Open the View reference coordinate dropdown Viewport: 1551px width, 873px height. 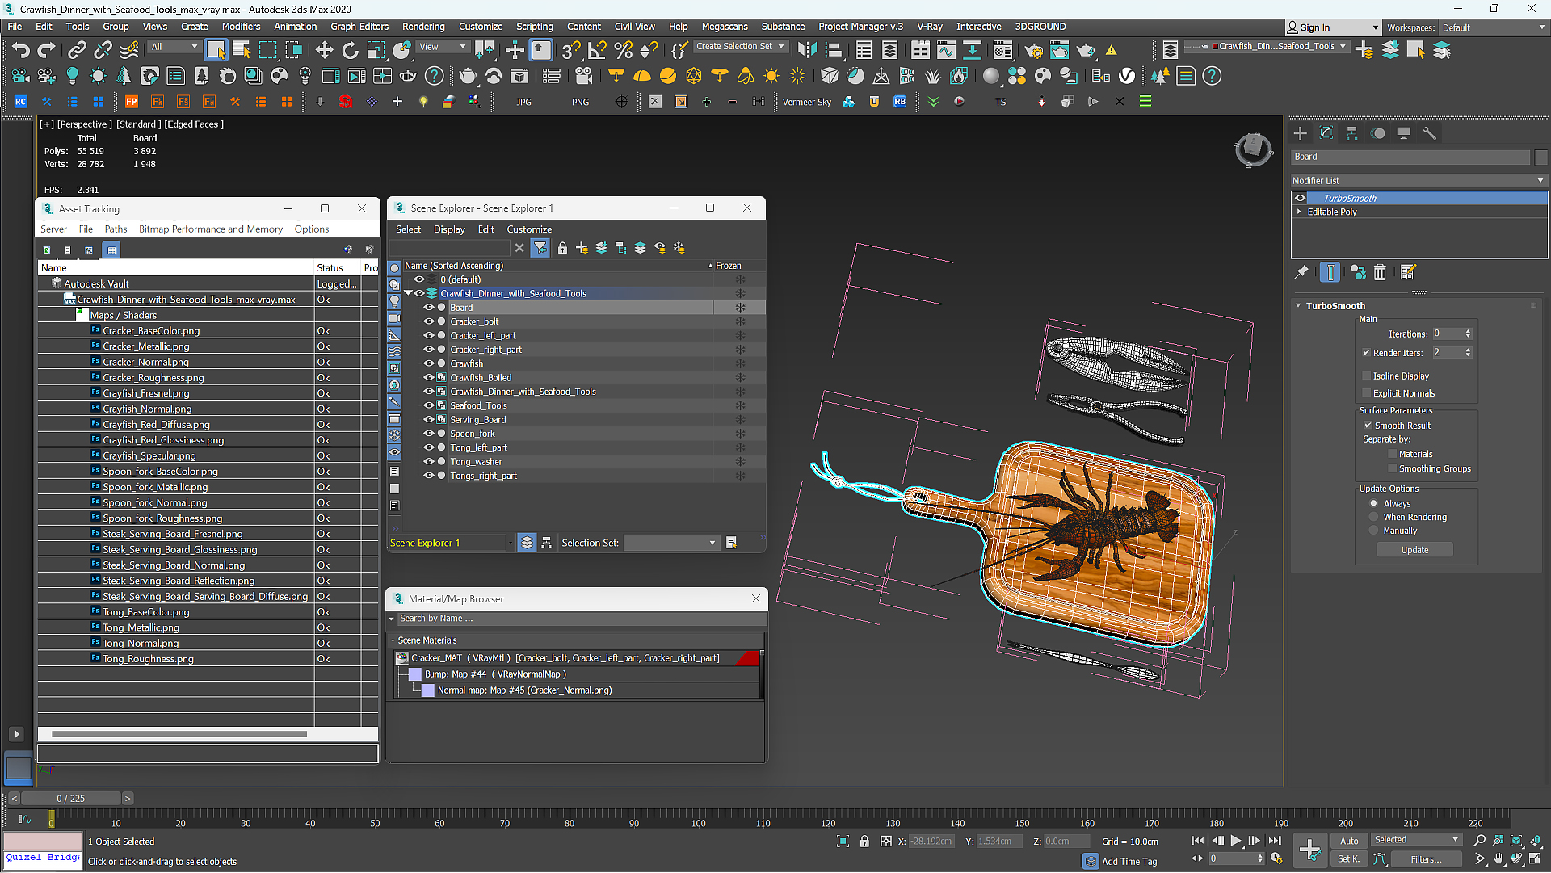[x=443, y=47]
